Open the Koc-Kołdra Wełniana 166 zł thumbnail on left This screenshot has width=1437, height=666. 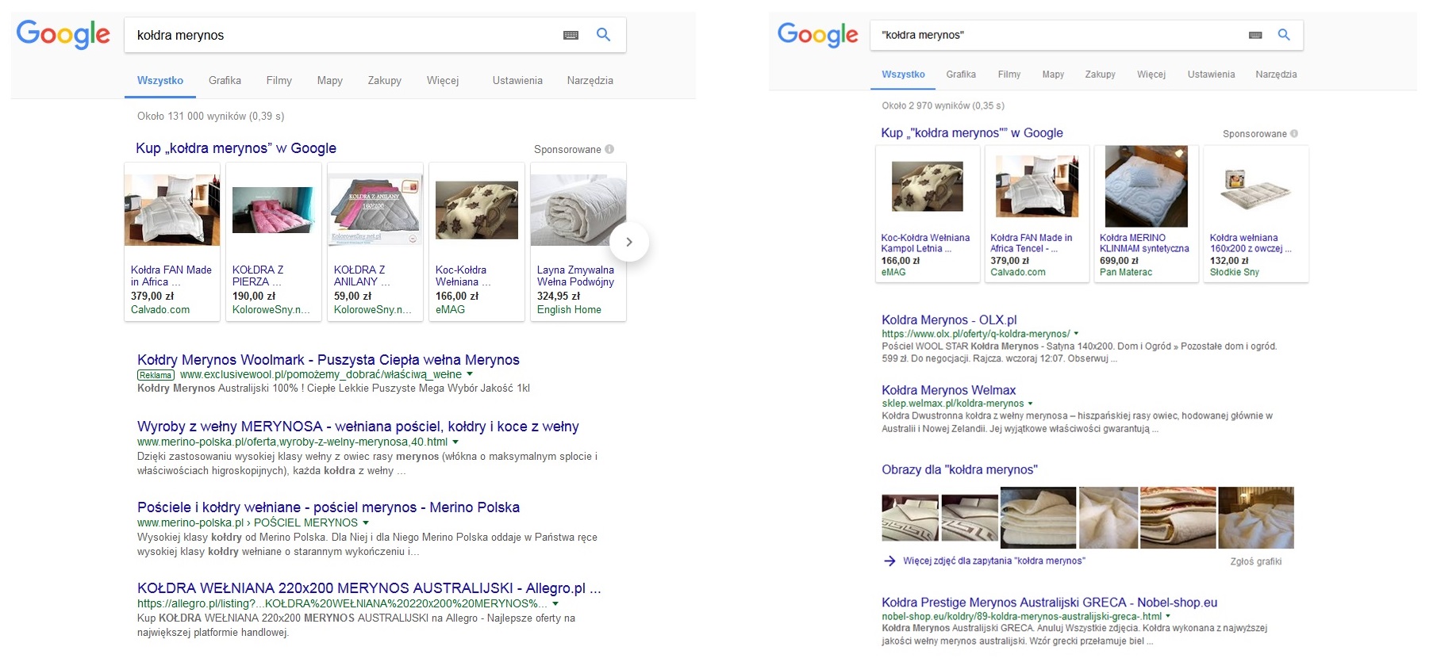pos(477,210)
